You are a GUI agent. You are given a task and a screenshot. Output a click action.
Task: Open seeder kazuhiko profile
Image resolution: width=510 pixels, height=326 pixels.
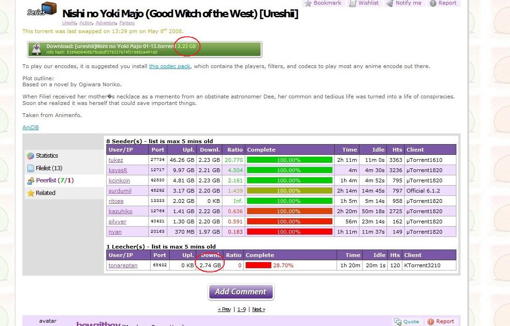[x=120, y=211]
